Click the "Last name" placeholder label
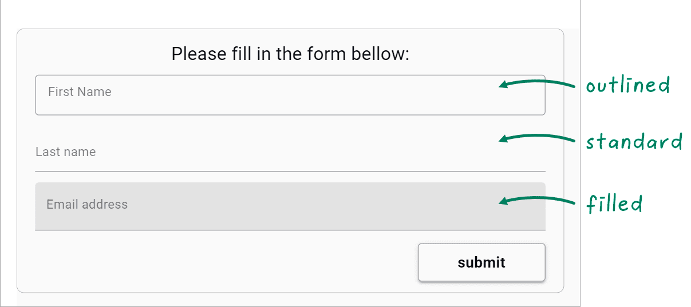The image size is (691, 307). point(65,152)
